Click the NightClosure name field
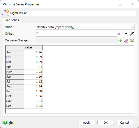Image resolution: width=139 pixels, height=128 pixels. [73, 13]
